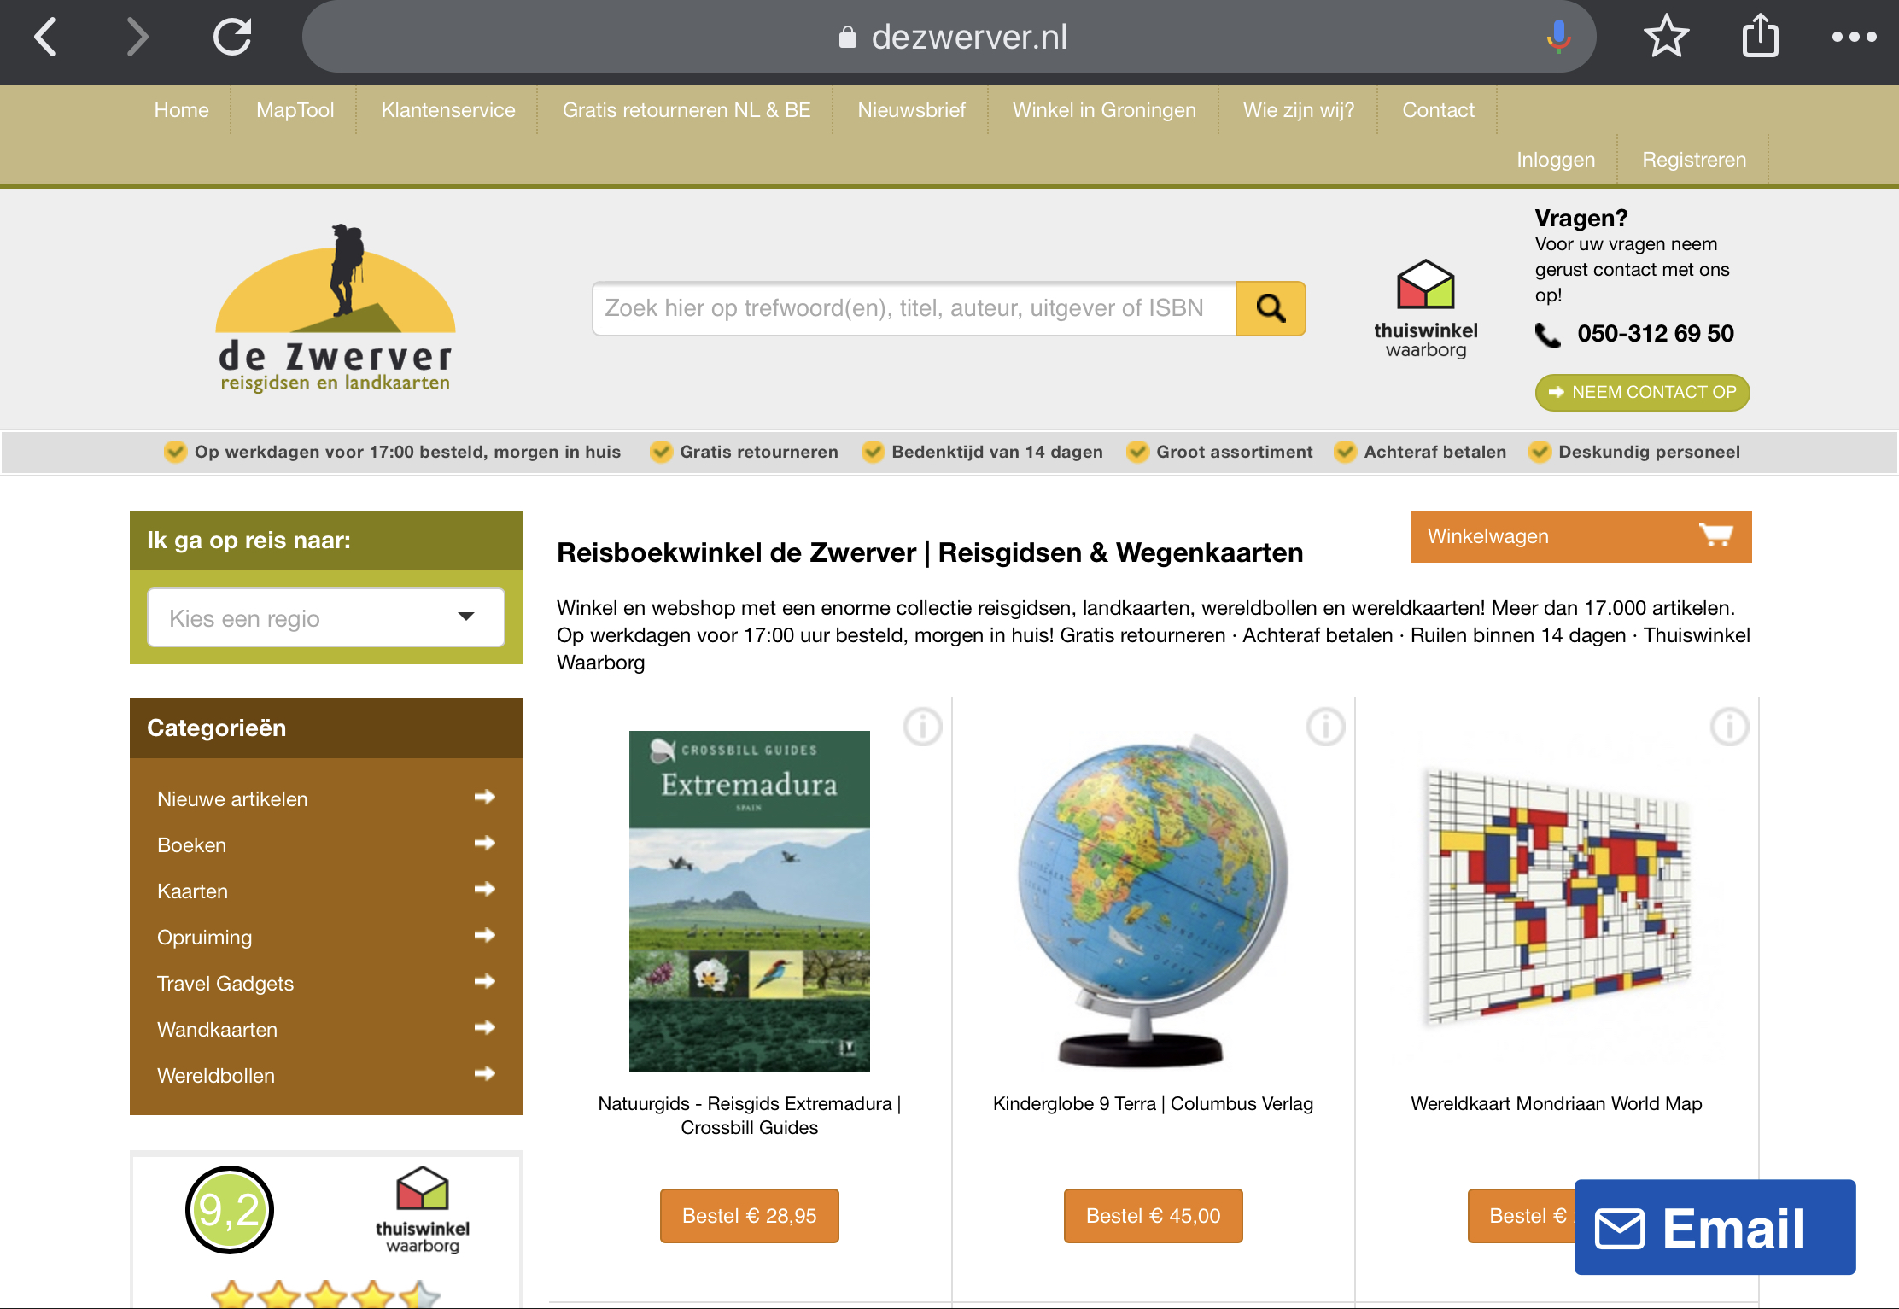The height and width of the screenshot is (1309, 1899).
Task: Go back with browser back arrow
Action: (x=45, y=37)
